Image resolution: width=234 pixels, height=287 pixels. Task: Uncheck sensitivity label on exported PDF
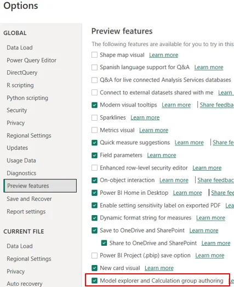pyautogui.click(x=94, y=205)
